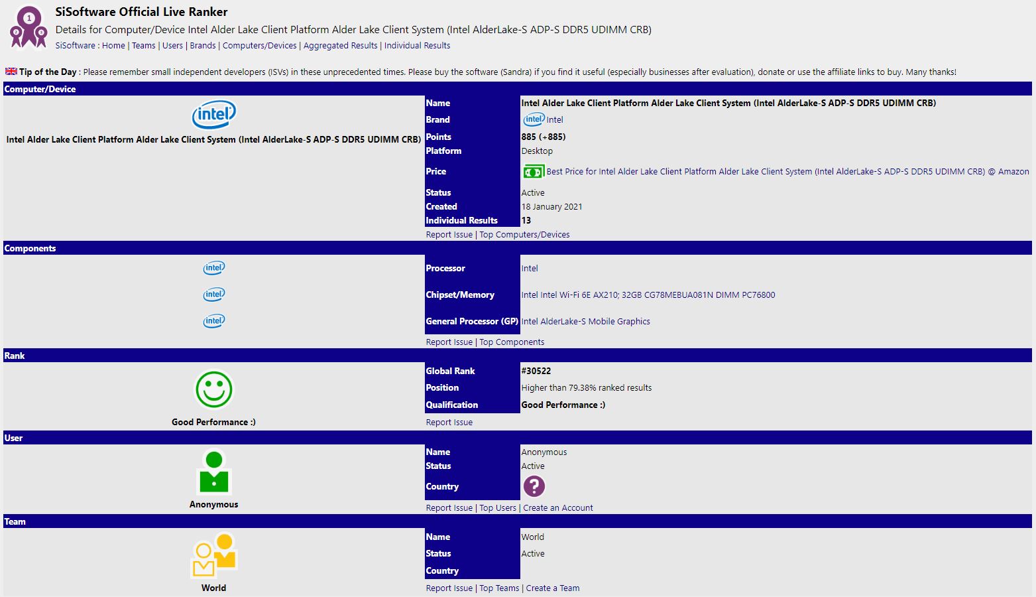The height and width of the screenshot is (597, 1036).
Task: Click the 'Anonymous' name value in User table
Action: point(544,452)
